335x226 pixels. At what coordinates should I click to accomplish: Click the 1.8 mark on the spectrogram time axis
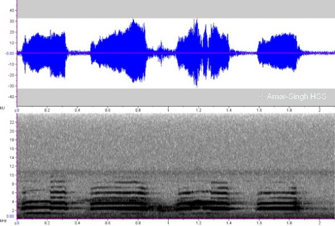click(289, 223)
